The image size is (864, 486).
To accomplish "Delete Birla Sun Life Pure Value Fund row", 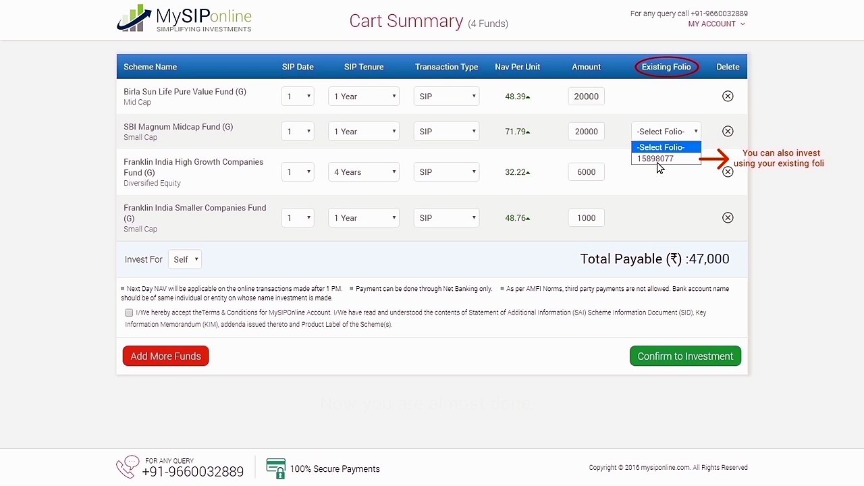I will (728, 97).
